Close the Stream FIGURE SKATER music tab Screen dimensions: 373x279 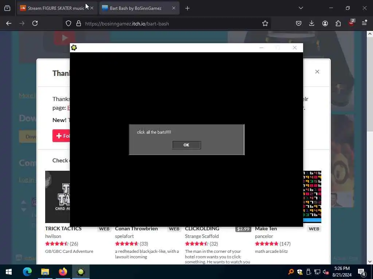(x=92, y=8)
